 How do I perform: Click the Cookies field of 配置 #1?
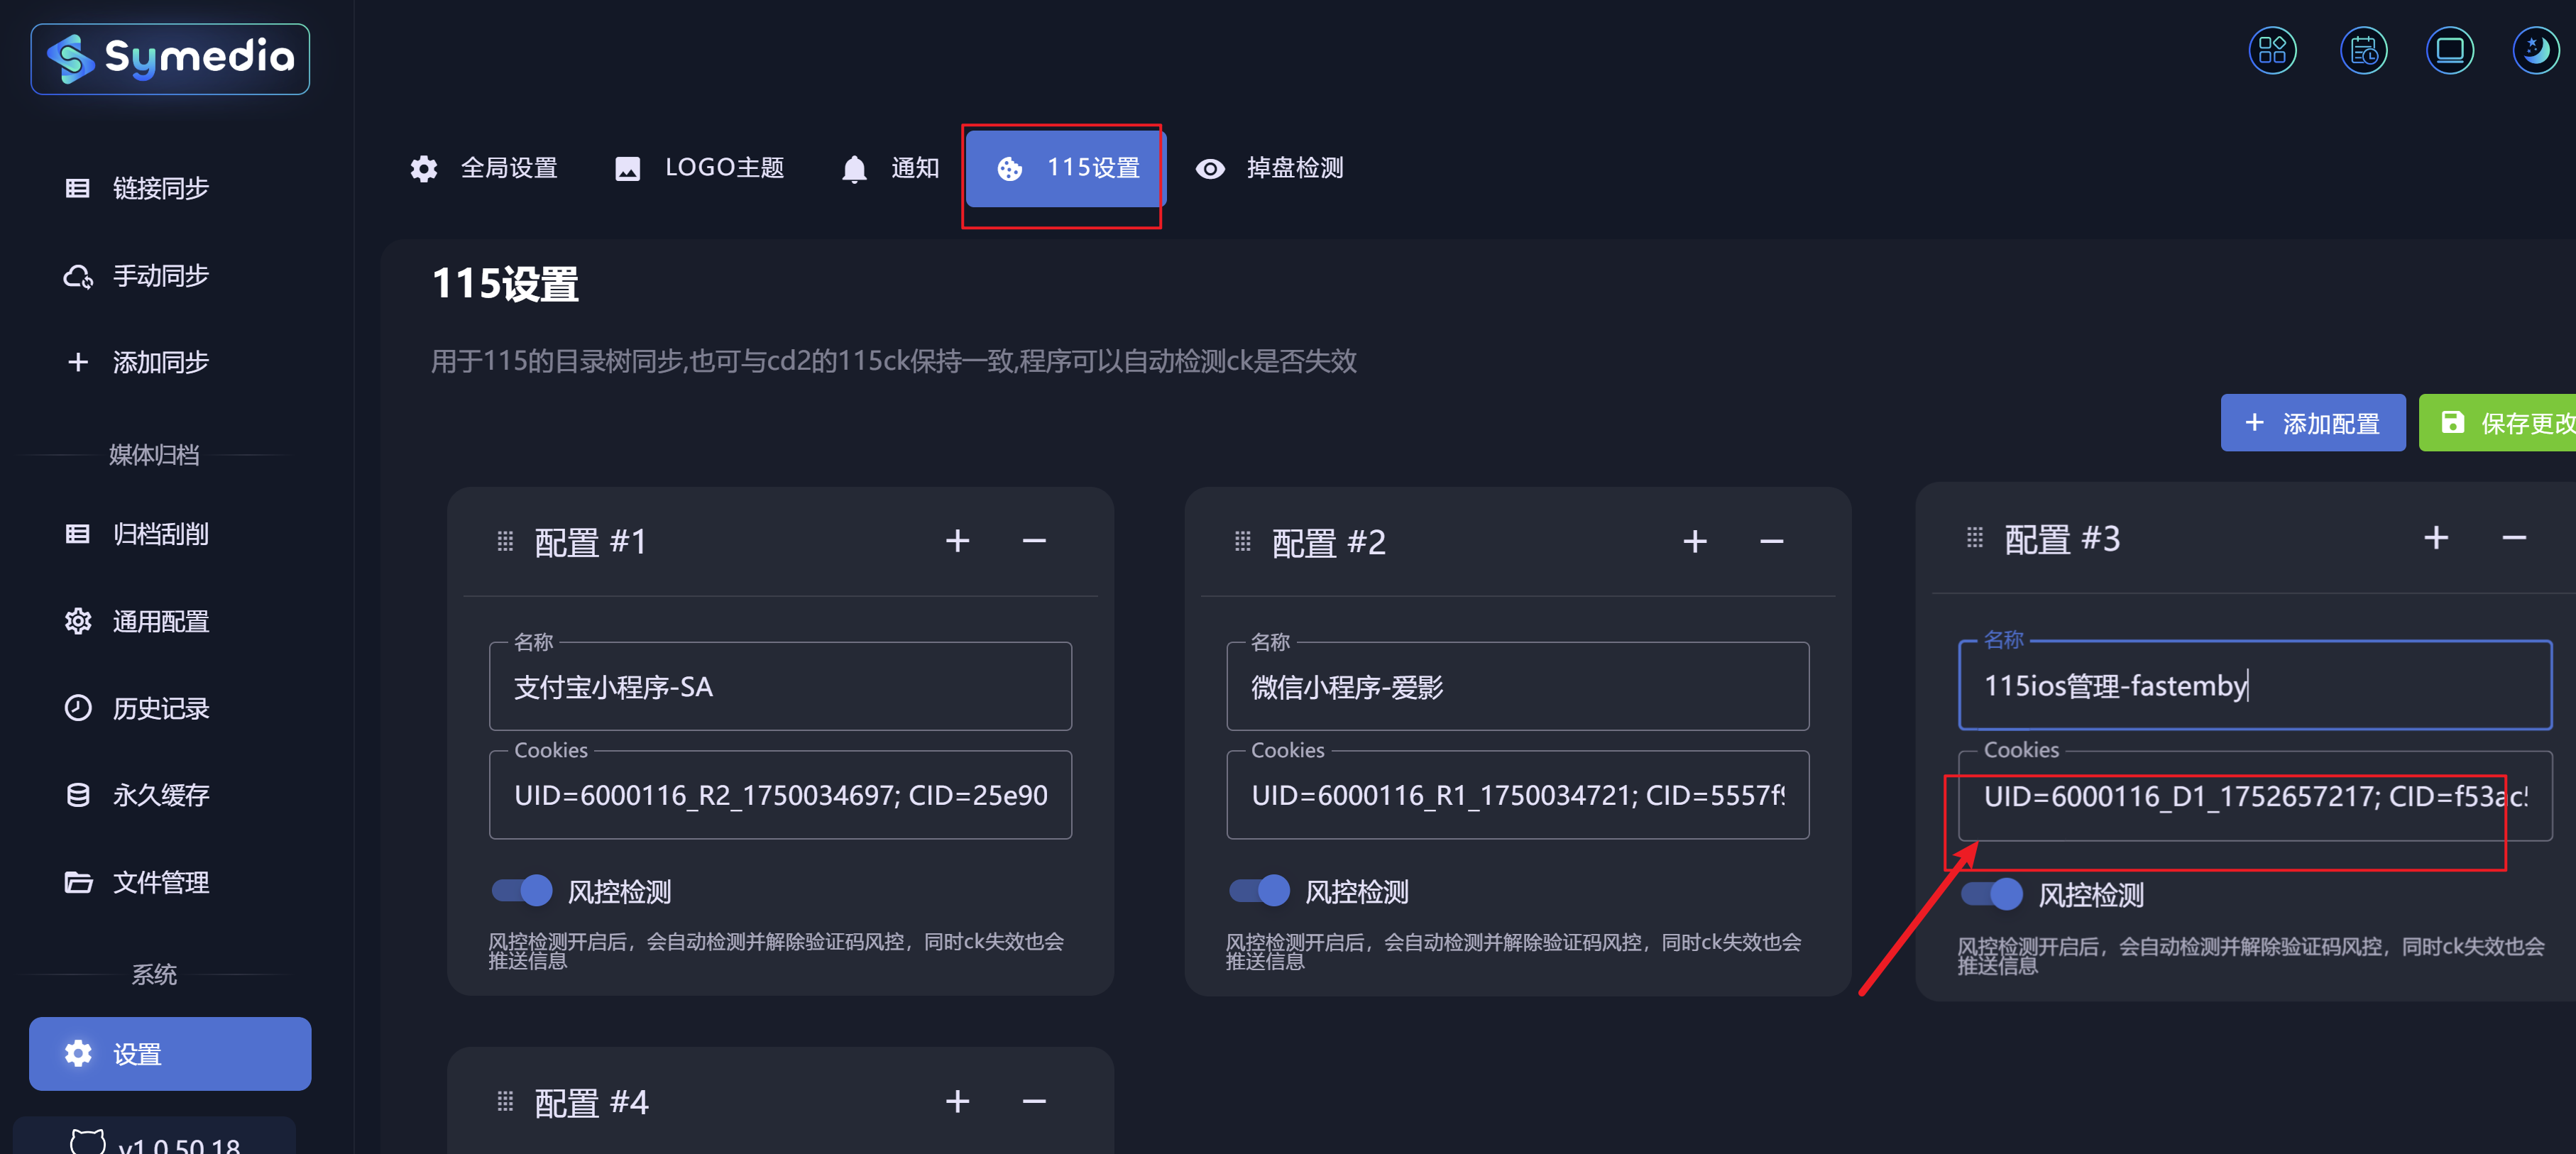pyautogui.click(x=780, y=795)
